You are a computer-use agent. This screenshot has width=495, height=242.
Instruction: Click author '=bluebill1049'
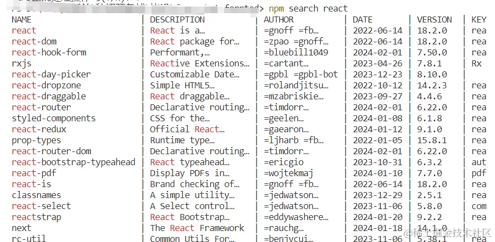[296, 52]
